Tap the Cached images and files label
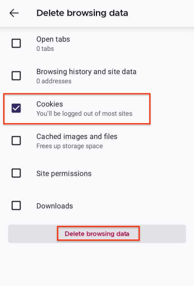 [77, 137]
